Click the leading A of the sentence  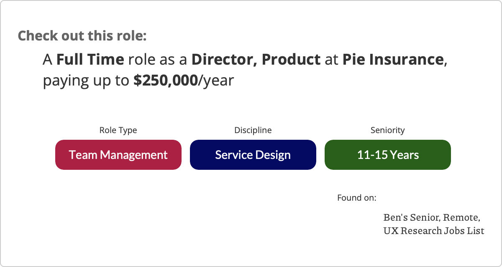[x=48, y=60]
